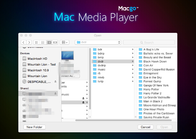The height and width of the screenshot is (139, 196).
Task: Go back with the left chevron button
Action: point(23,42)
